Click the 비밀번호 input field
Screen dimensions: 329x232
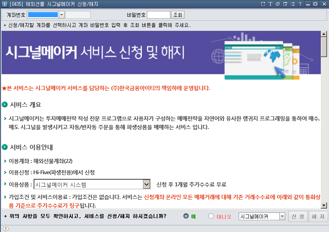point(159,15)
